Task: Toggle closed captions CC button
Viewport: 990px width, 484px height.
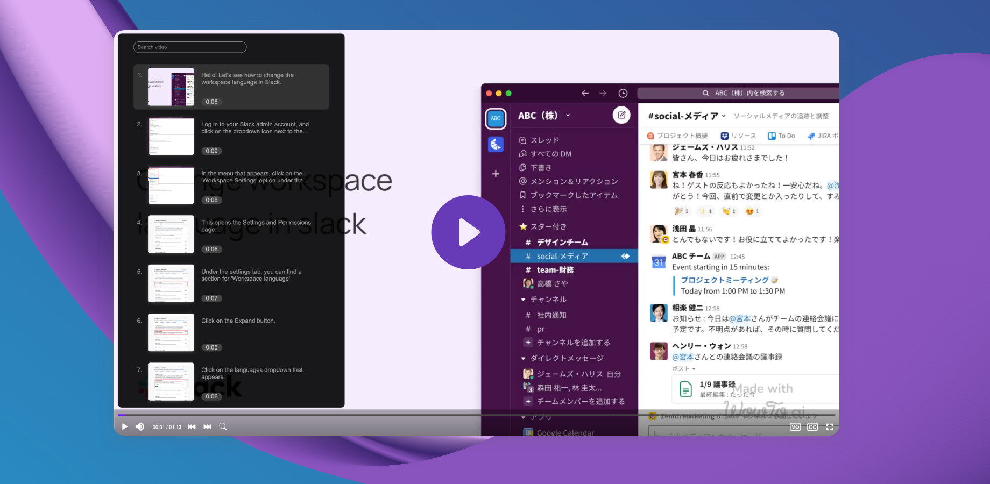Action: [812, 427]
